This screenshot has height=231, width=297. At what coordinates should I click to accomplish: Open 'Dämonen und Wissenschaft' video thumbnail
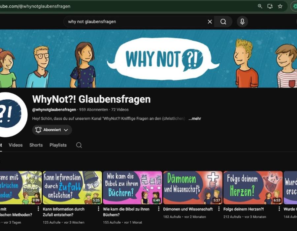point(193,188)
